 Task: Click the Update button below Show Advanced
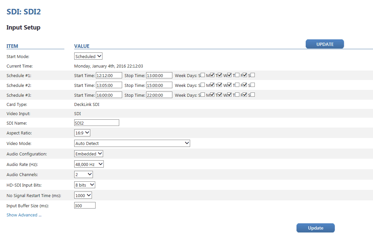(316, 228)
